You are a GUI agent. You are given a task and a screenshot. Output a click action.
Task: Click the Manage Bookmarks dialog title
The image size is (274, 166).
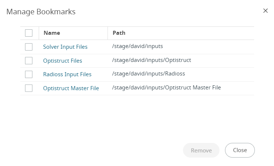click(x=41, y=12)
